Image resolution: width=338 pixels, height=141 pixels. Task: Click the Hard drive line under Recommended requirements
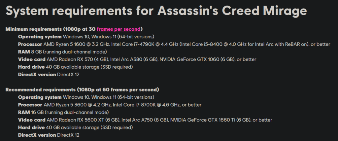76,128
